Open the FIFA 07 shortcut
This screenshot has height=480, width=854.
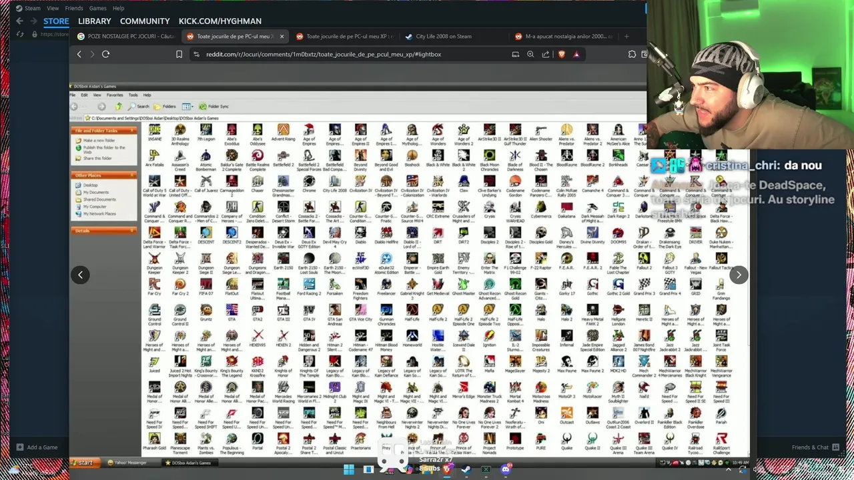[206, 288]
